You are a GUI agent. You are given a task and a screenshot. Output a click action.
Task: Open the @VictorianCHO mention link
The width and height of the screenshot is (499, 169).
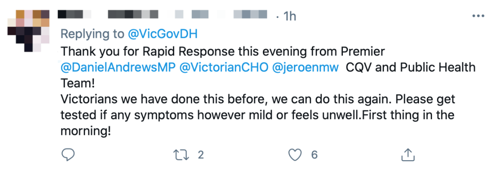tap(224, 67)
